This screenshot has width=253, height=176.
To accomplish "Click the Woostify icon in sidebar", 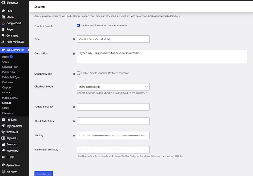I will [3, 172].
